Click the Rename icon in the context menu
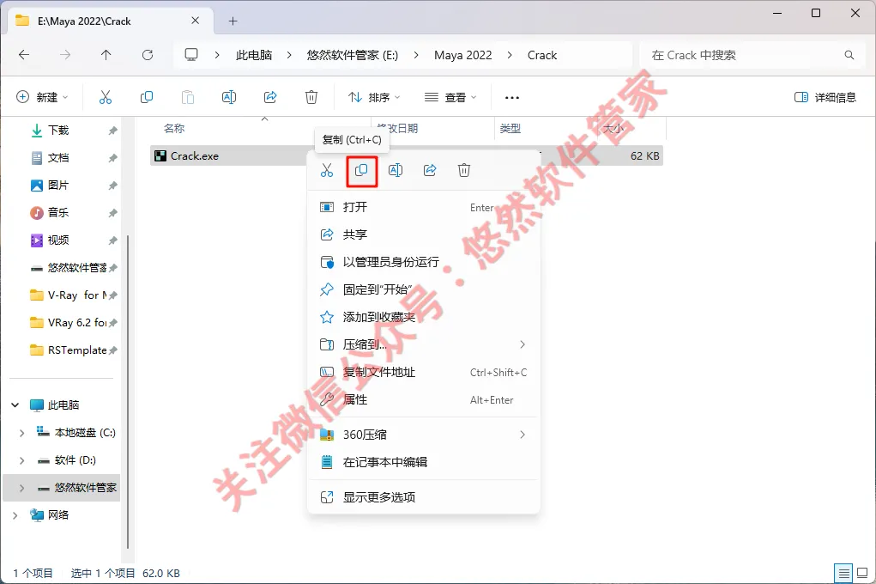Screen dimensions: 876x584 (396, 170)
